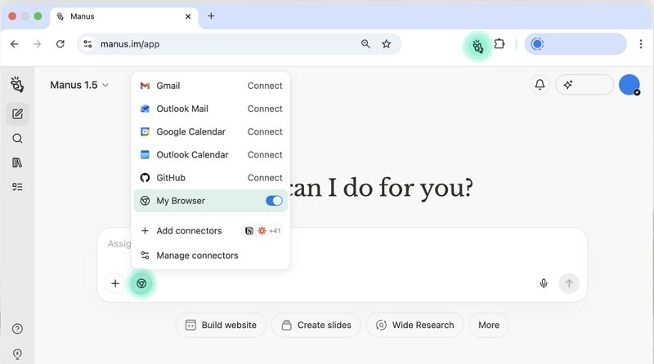Click the zoom magnifier in the address bar

coord(365,44)
